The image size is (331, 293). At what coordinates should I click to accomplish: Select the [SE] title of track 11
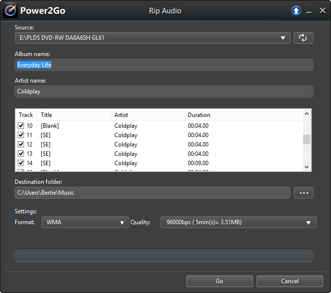[x=46, y=135]
